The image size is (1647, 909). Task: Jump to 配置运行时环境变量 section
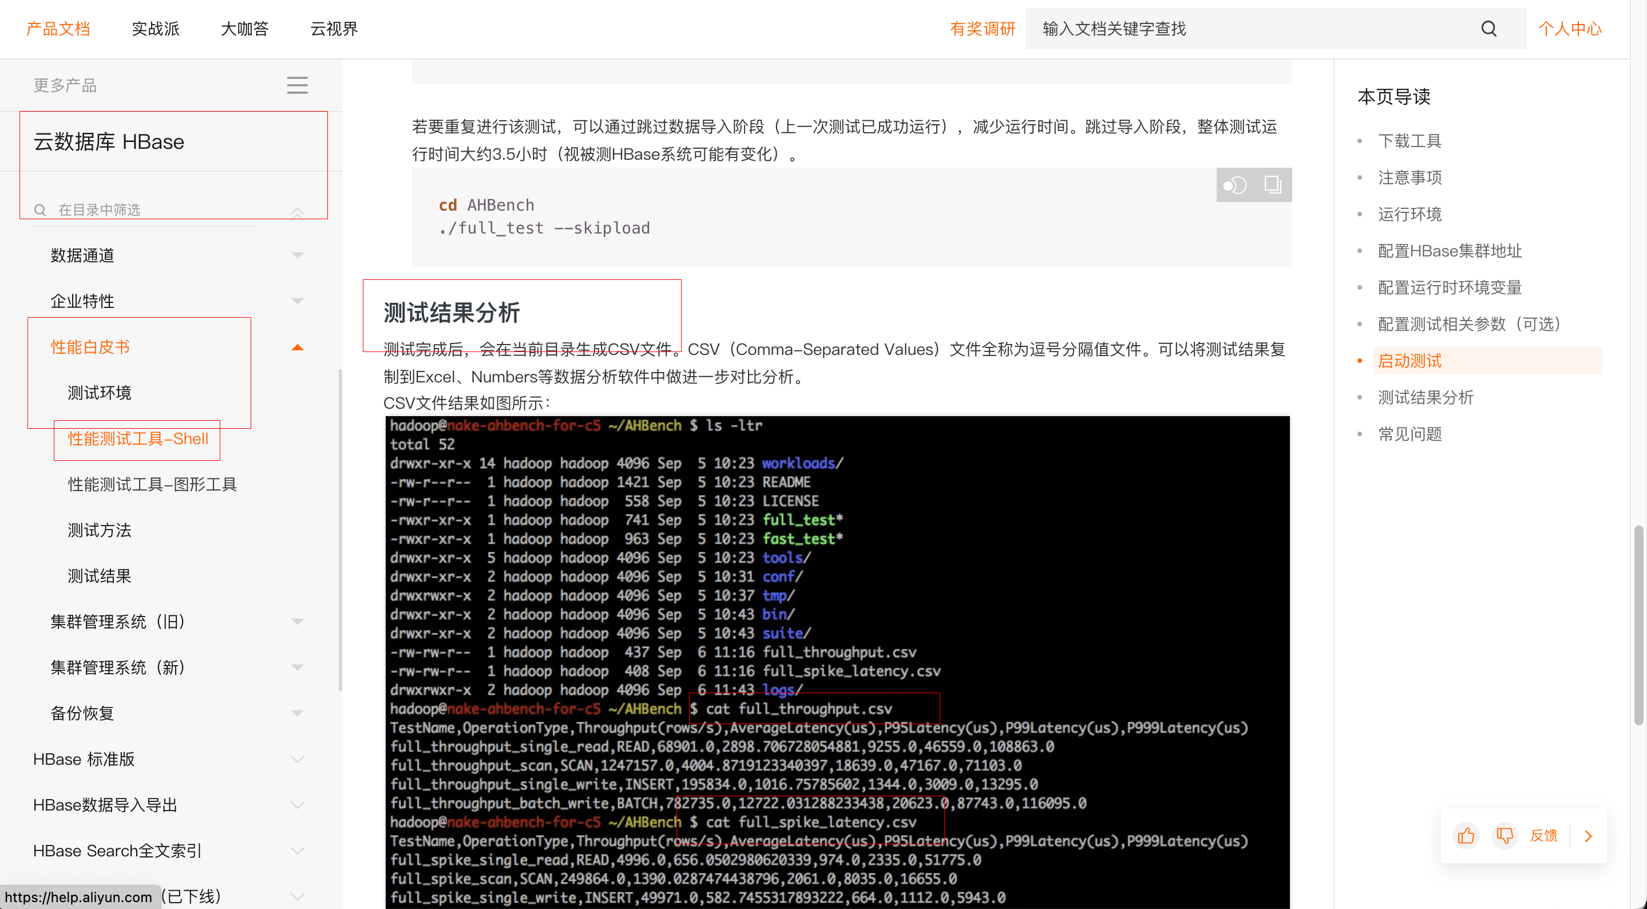click(1450, 287)
